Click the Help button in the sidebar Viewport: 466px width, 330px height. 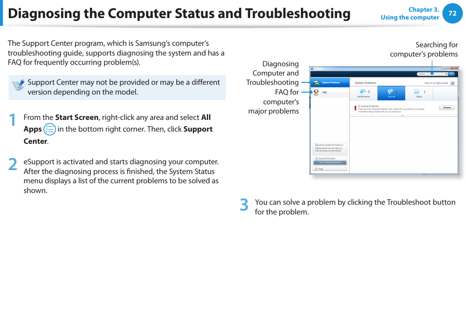330,169
